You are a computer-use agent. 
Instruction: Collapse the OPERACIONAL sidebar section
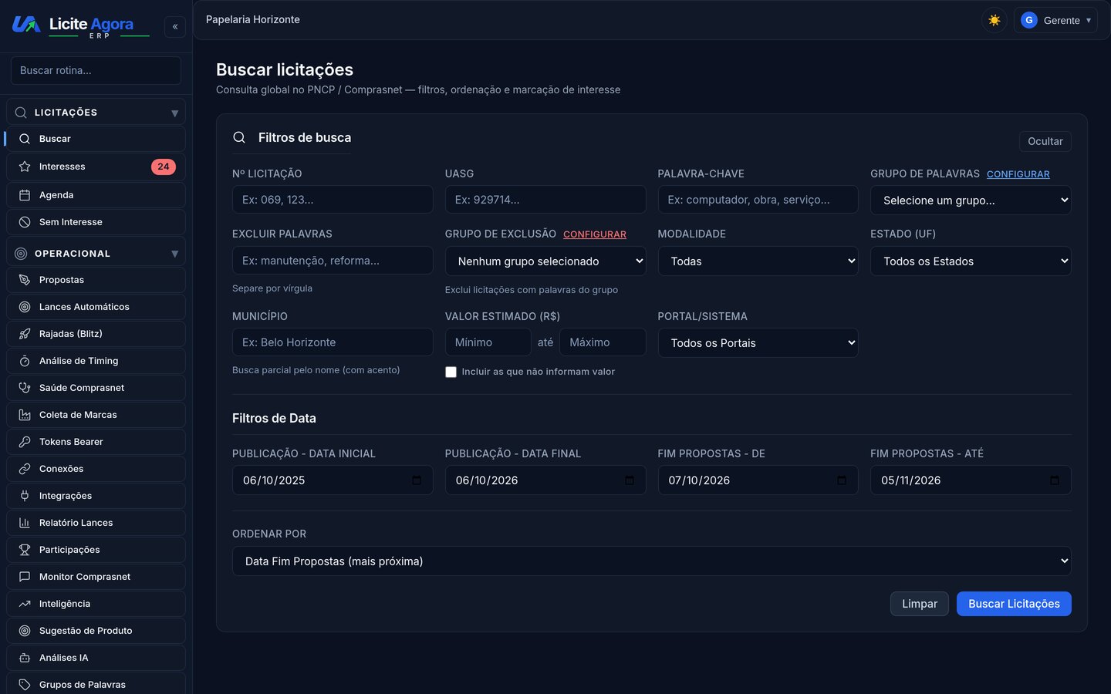(96, 254)
